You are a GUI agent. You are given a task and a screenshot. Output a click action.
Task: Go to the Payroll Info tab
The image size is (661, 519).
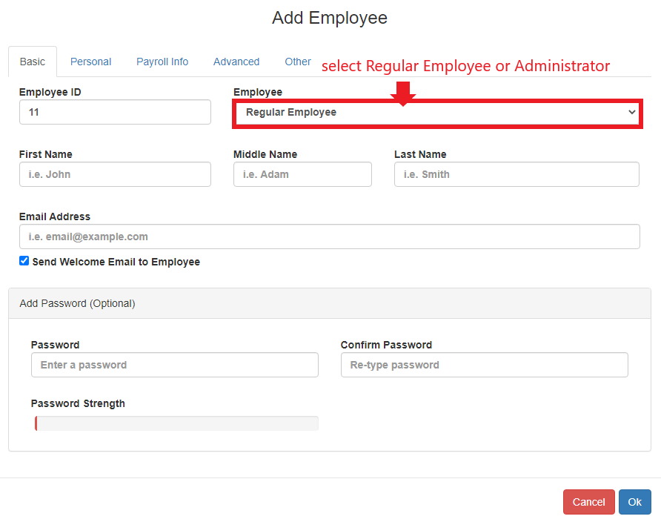[162, 62]
